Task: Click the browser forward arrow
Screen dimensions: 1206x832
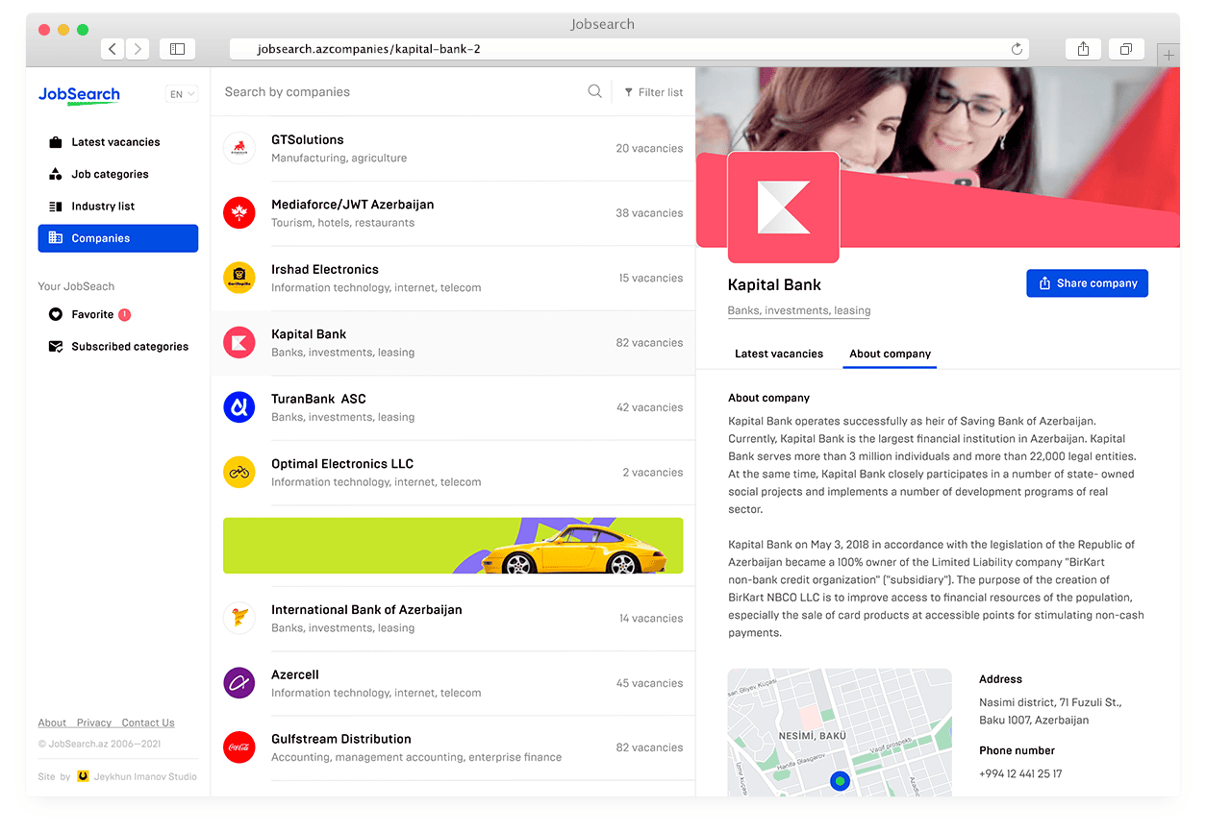Action: click(138, 48)
